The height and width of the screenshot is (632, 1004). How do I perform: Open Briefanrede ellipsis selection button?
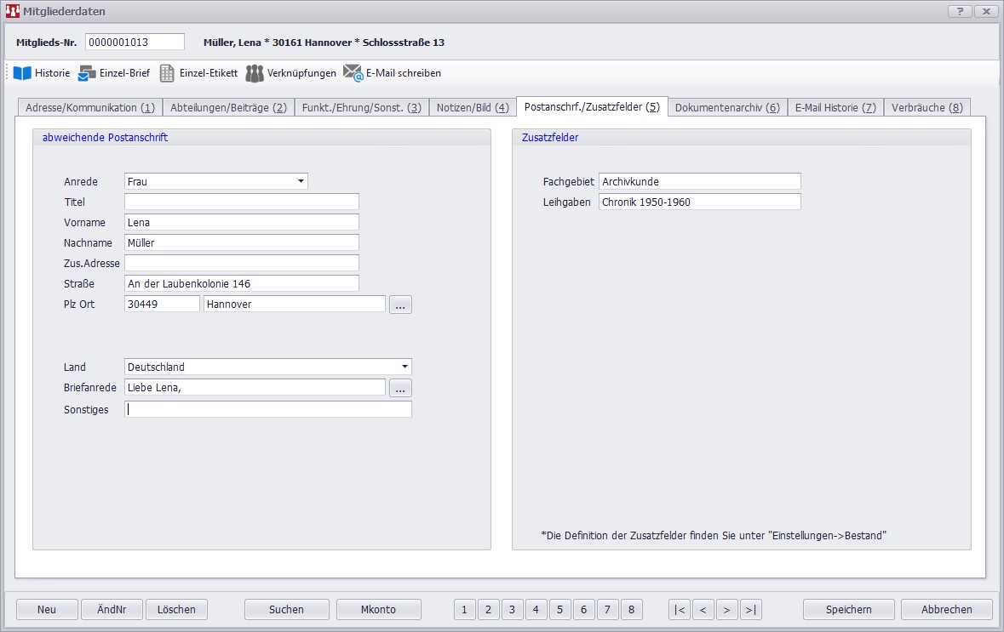click(400, 388)
